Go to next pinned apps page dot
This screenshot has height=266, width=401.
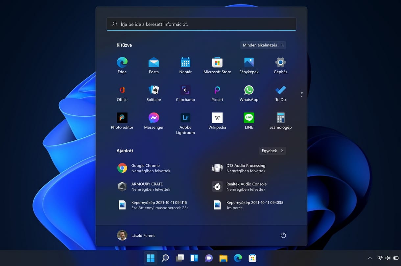(302, 97)
